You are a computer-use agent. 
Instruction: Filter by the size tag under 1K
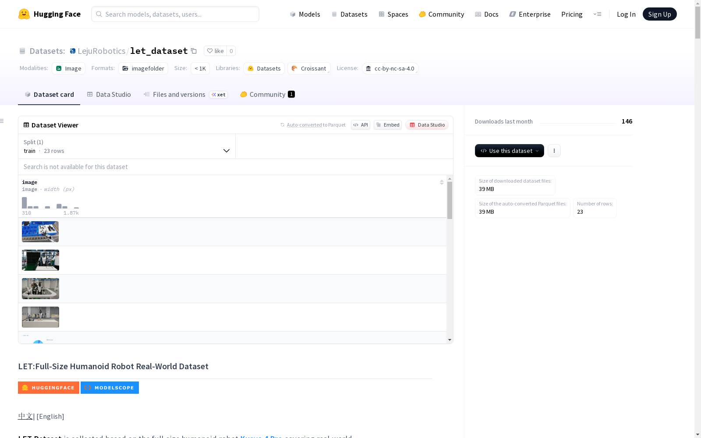[200, 68]
